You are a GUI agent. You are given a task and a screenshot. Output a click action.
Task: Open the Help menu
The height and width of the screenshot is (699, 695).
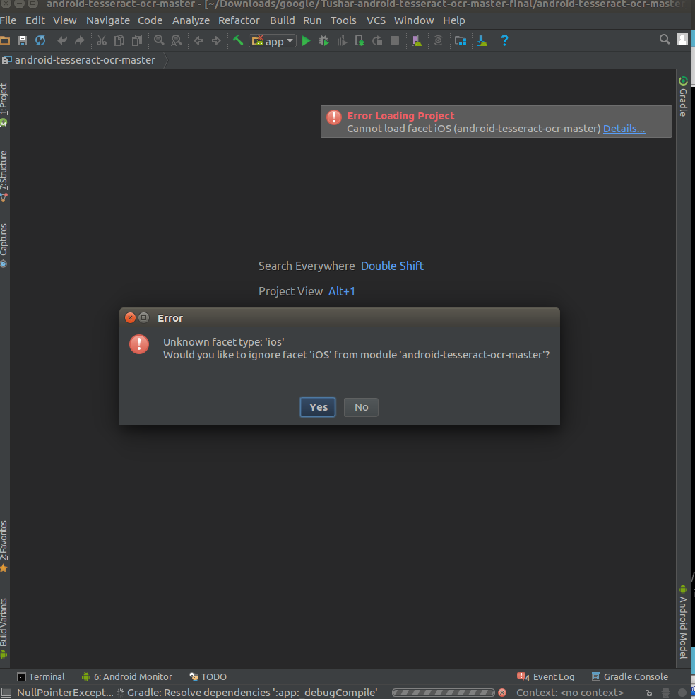453,20
